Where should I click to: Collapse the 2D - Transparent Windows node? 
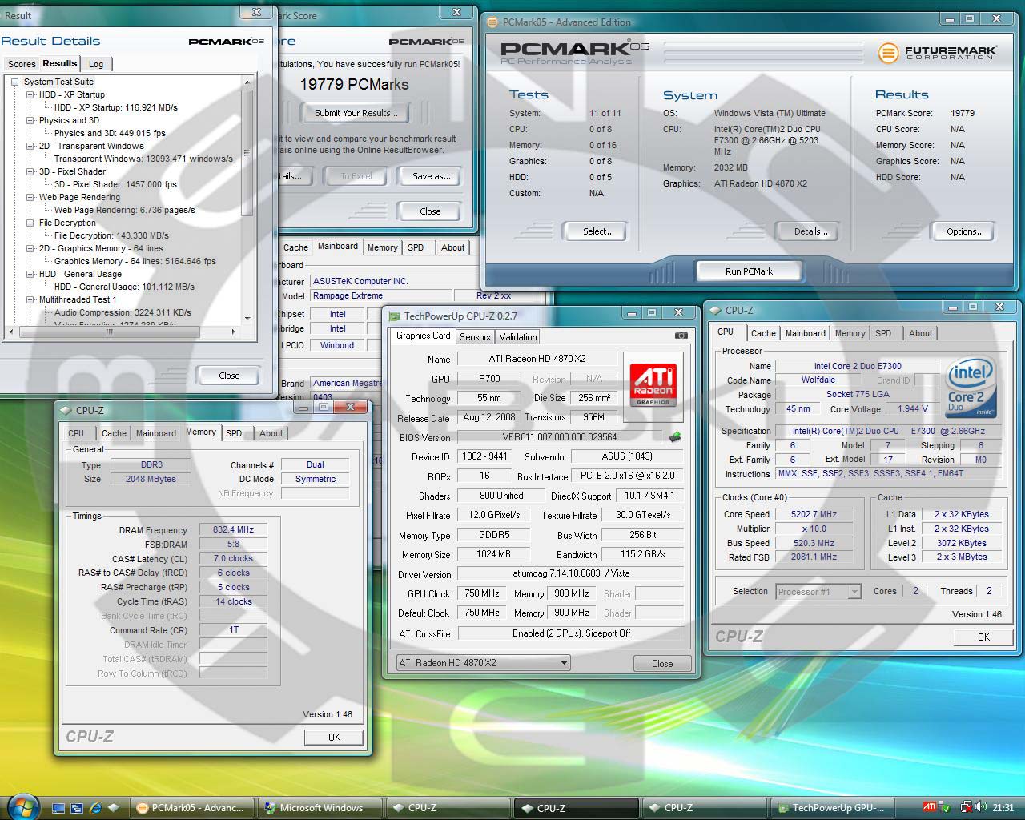click(x=30, y=146)
